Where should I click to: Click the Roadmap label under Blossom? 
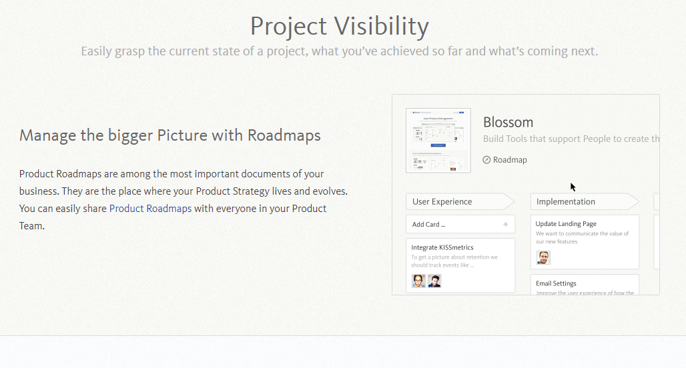pos(510,160)
